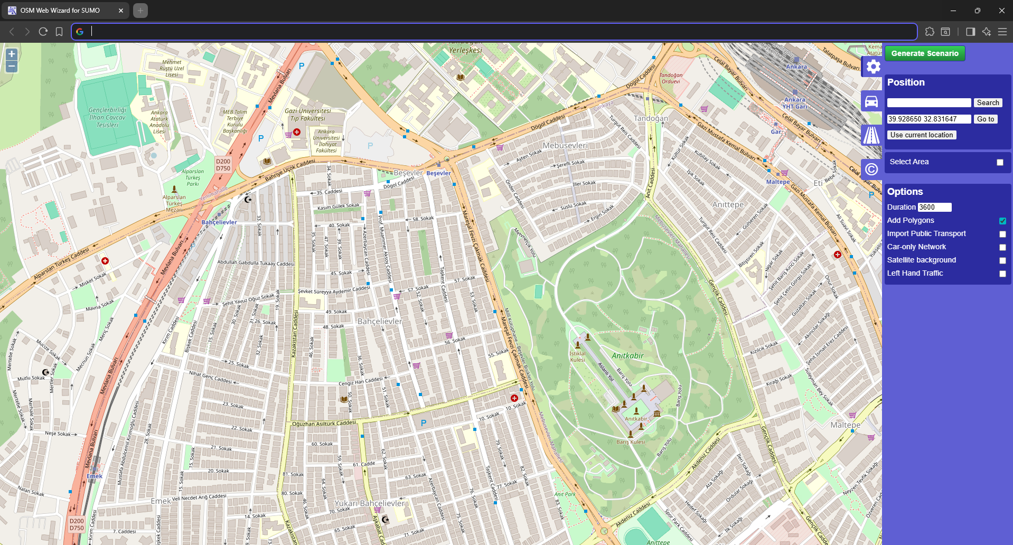Viewport: 1013px width, 545px height.
Task: Click the parking icon near Oğuzhan Asiltürk Caddesi
Action: pos(424,423)
